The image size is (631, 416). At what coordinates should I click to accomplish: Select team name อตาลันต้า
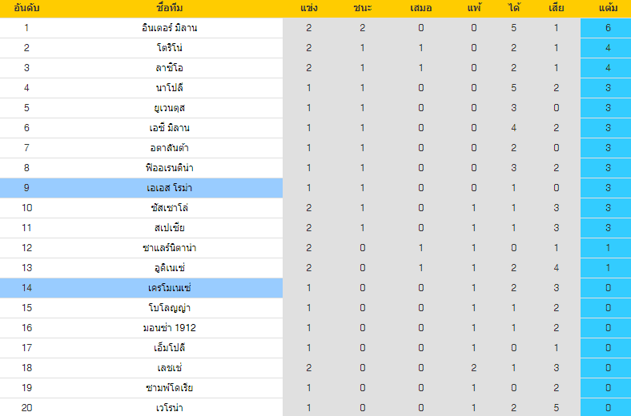tap(170, 148)
